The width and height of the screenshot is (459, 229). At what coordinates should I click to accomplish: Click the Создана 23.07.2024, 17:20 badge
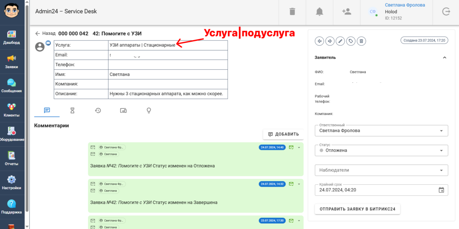tap(424, 41)
